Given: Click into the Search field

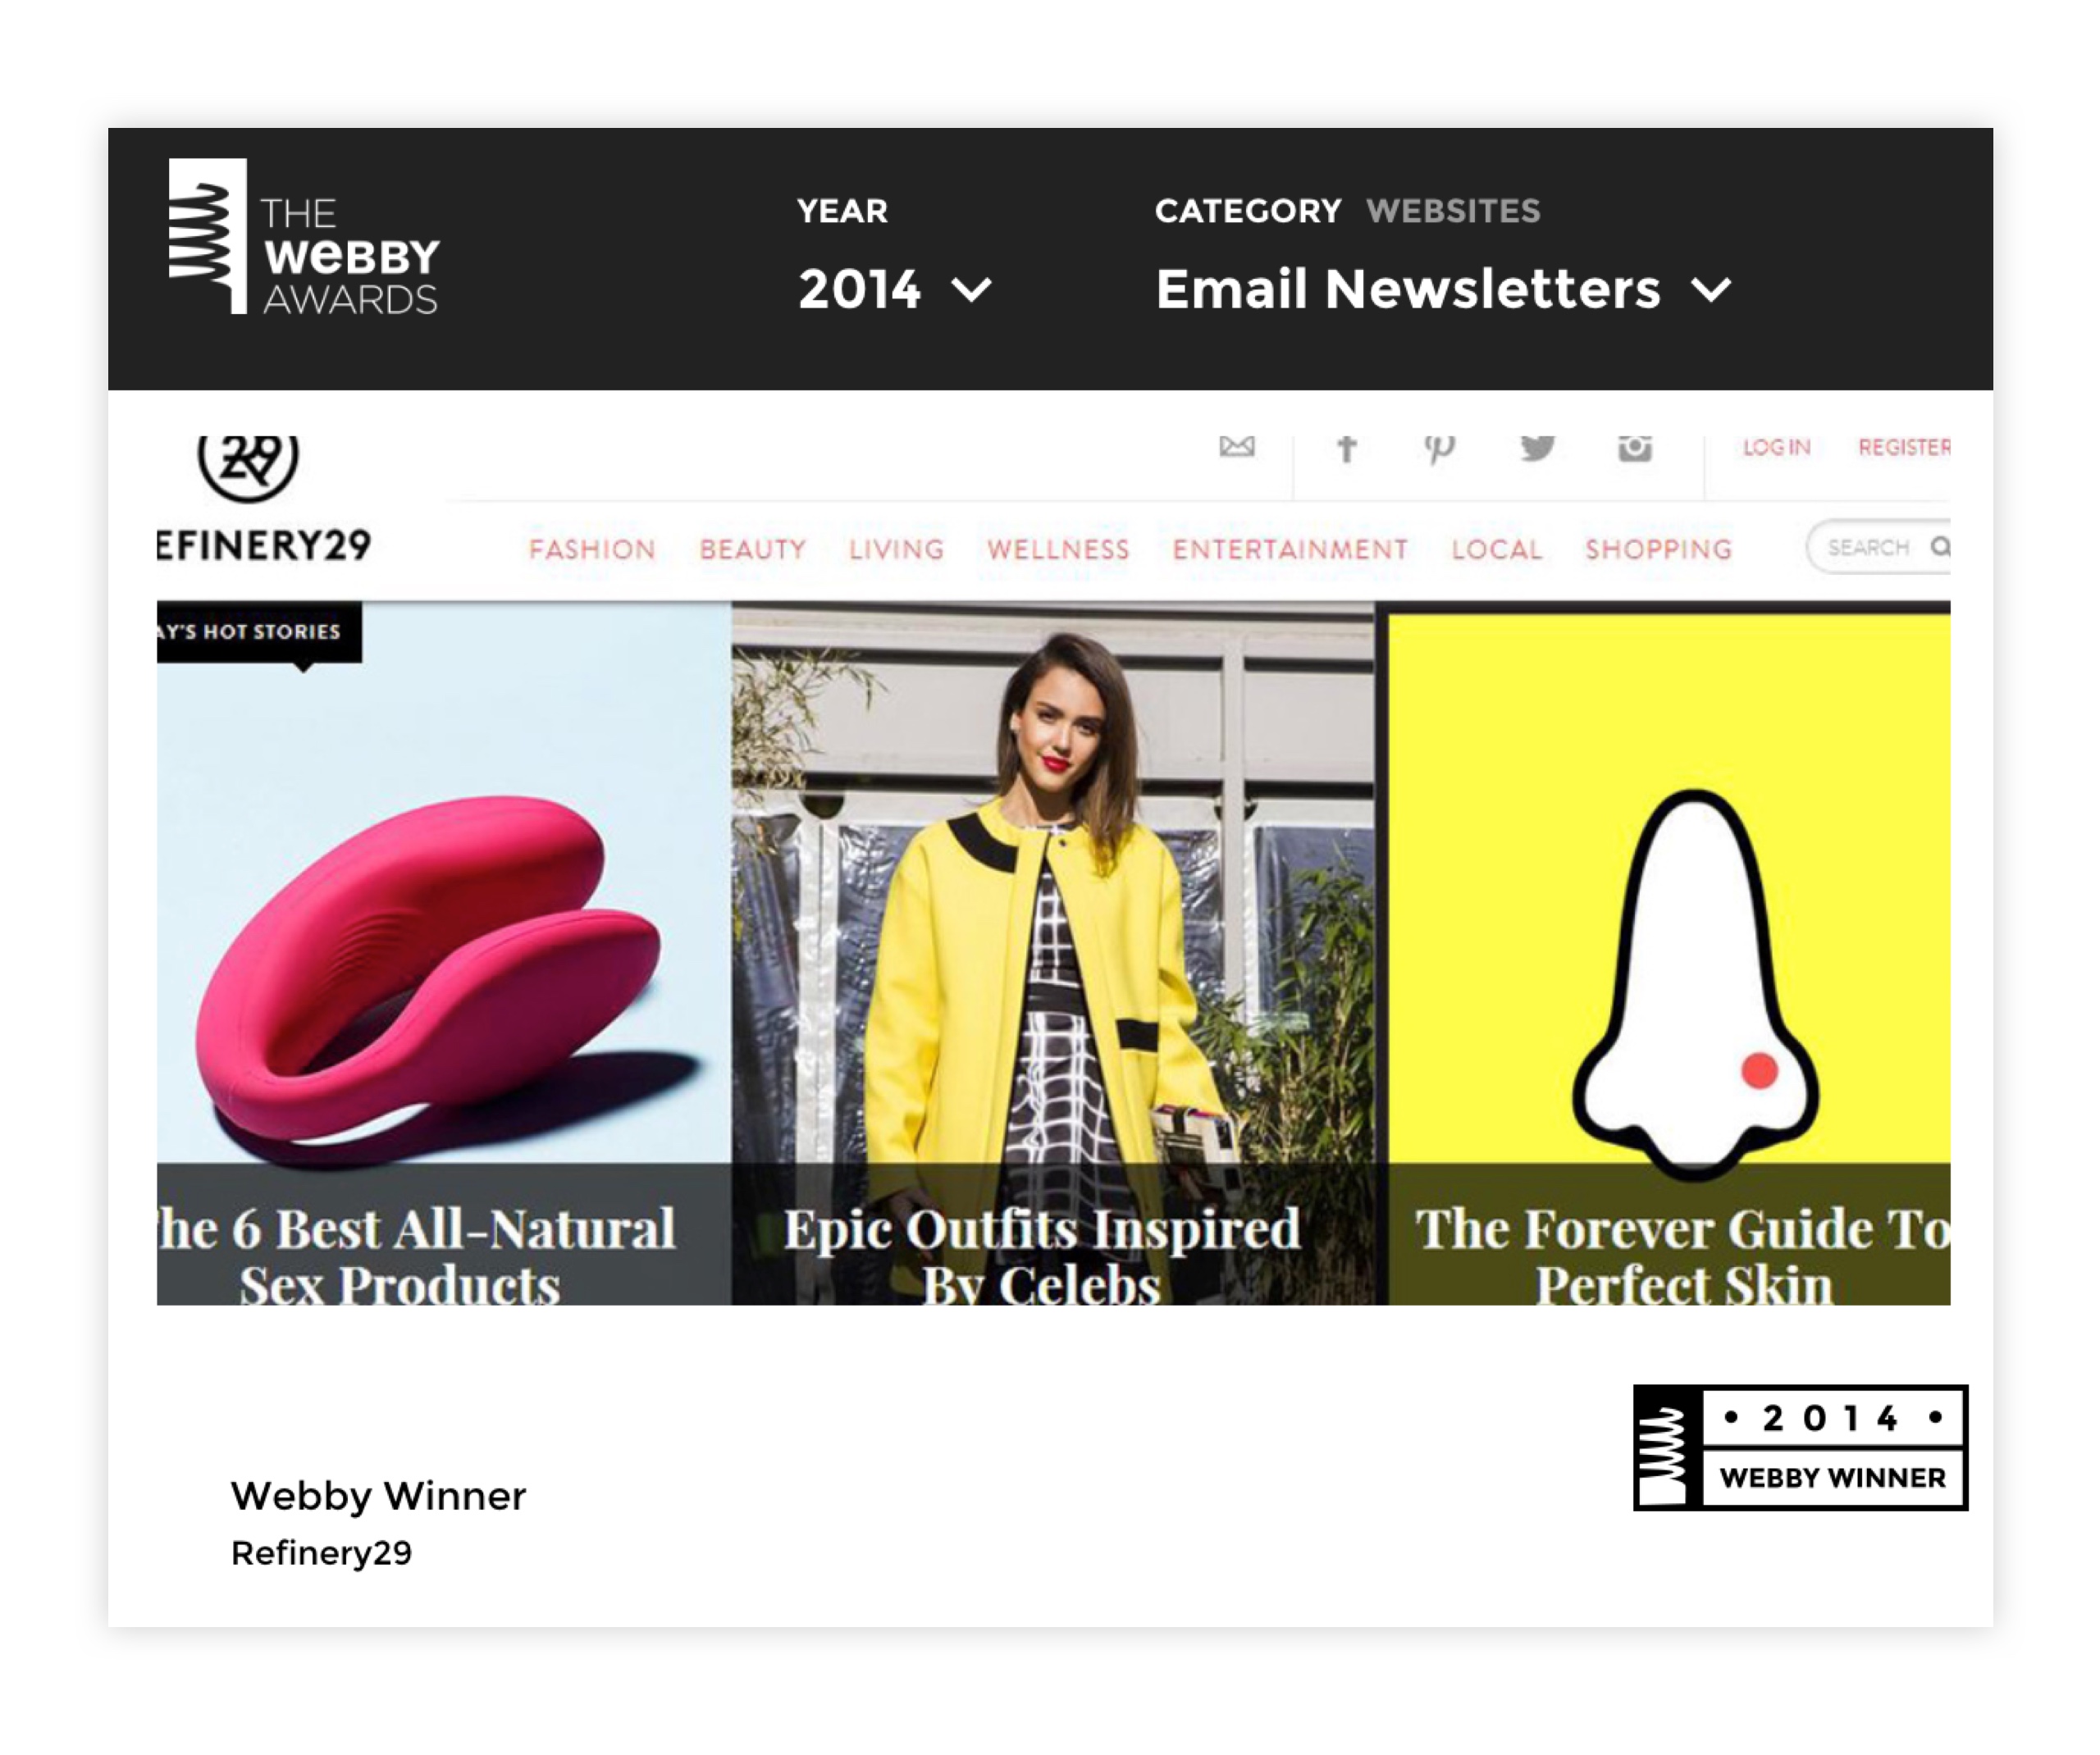Looking at the screenshot, I should click(x=1878, y=546).
